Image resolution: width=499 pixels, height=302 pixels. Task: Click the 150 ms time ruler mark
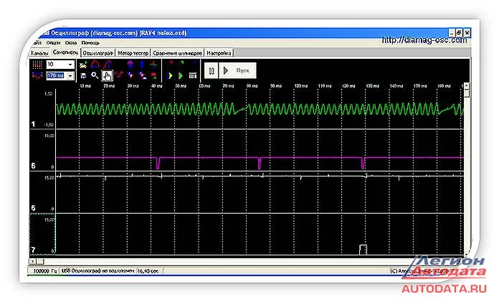point(420,86)
